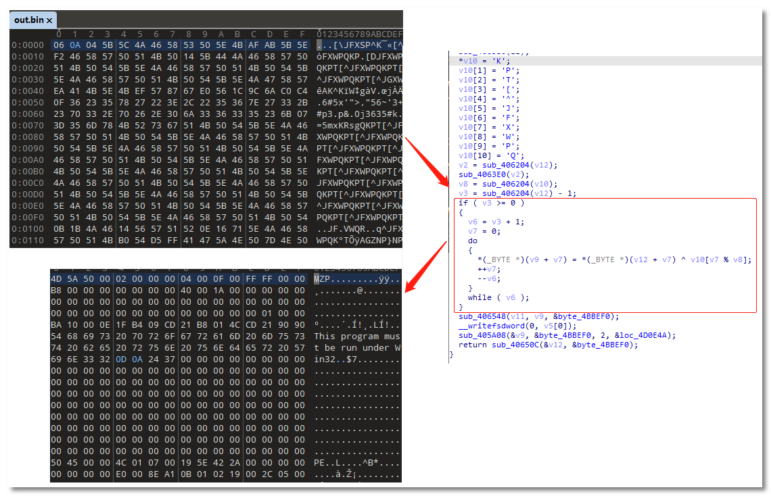This screenshot has width=771, height=496.
Task: Jump to the sub_405A08 function
Action: point(480,335)
